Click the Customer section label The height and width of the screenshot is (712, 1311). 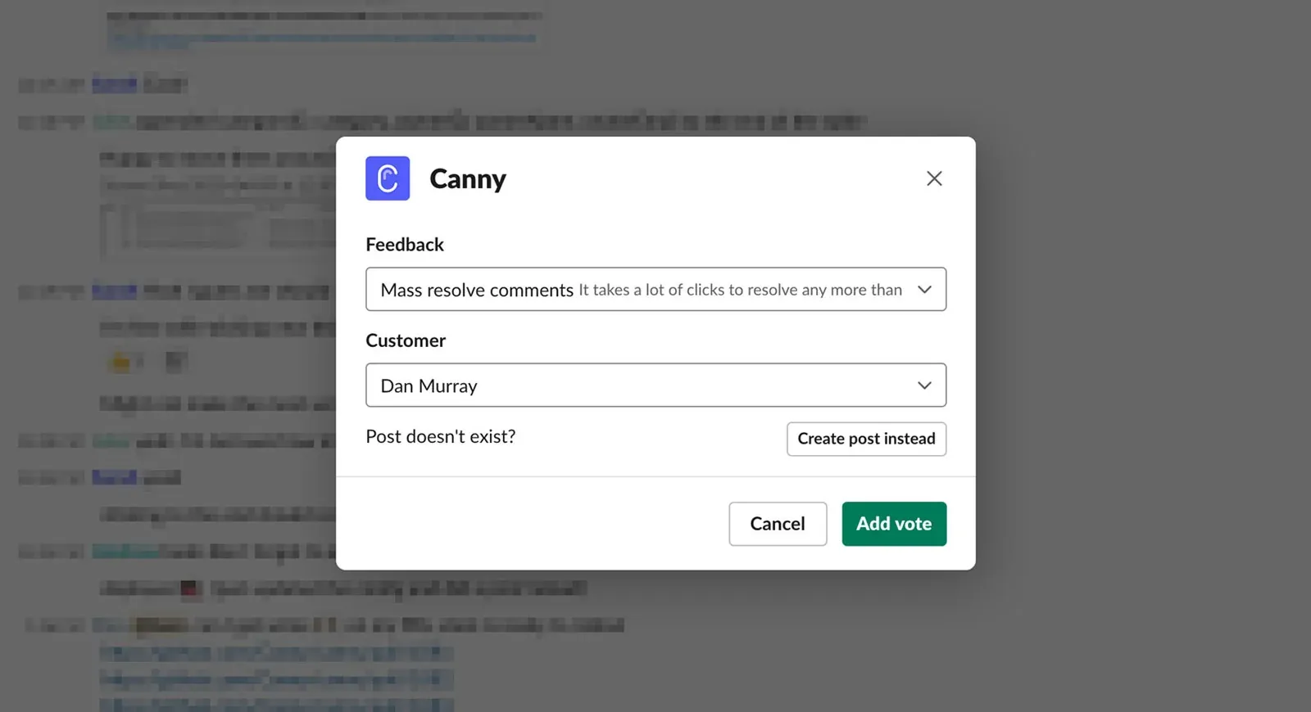(406, 340)
